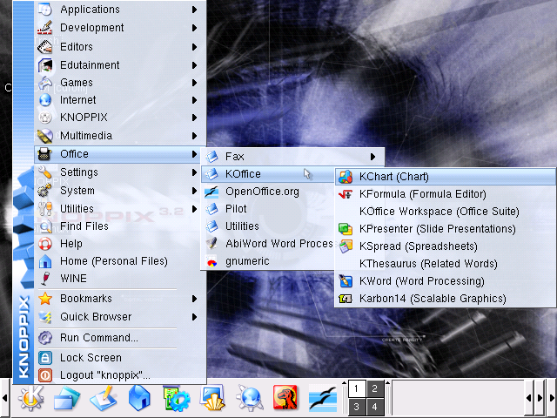Screen dimensions: 557x418
Task: Click the K menu gear button in the panel
Action: [x=30, y=398]
